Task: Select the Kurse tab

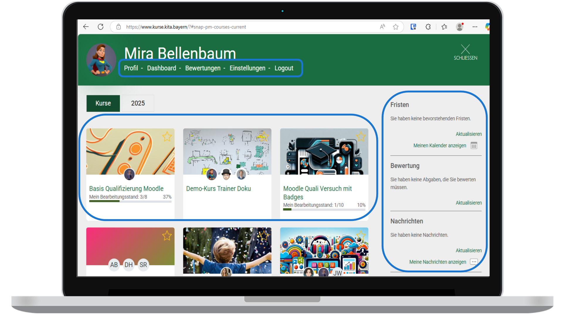Action: (103, 103)
